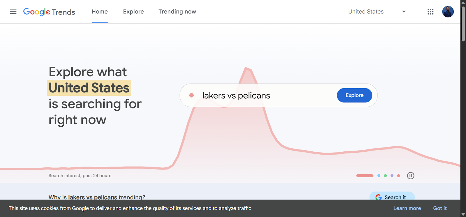The height and width of the screenshot is (217, 466).
Task: Click the Explore button beside the search bar
Action: (354, 95)
